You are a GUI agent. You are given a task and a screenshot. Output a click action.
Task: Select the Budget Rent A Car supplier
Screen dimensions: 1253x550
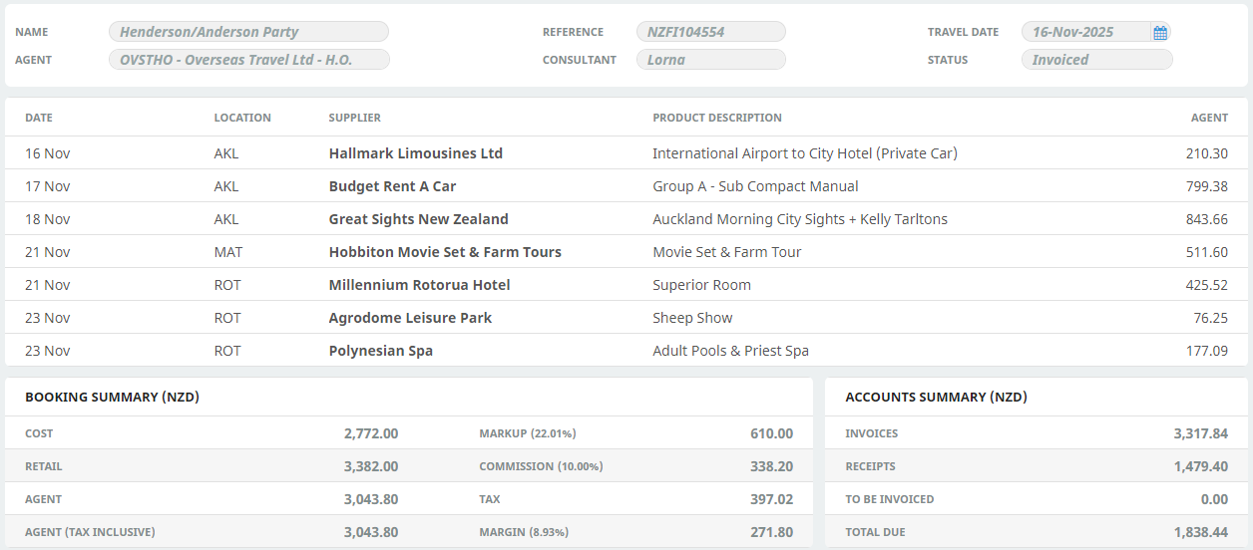point(392,186)
